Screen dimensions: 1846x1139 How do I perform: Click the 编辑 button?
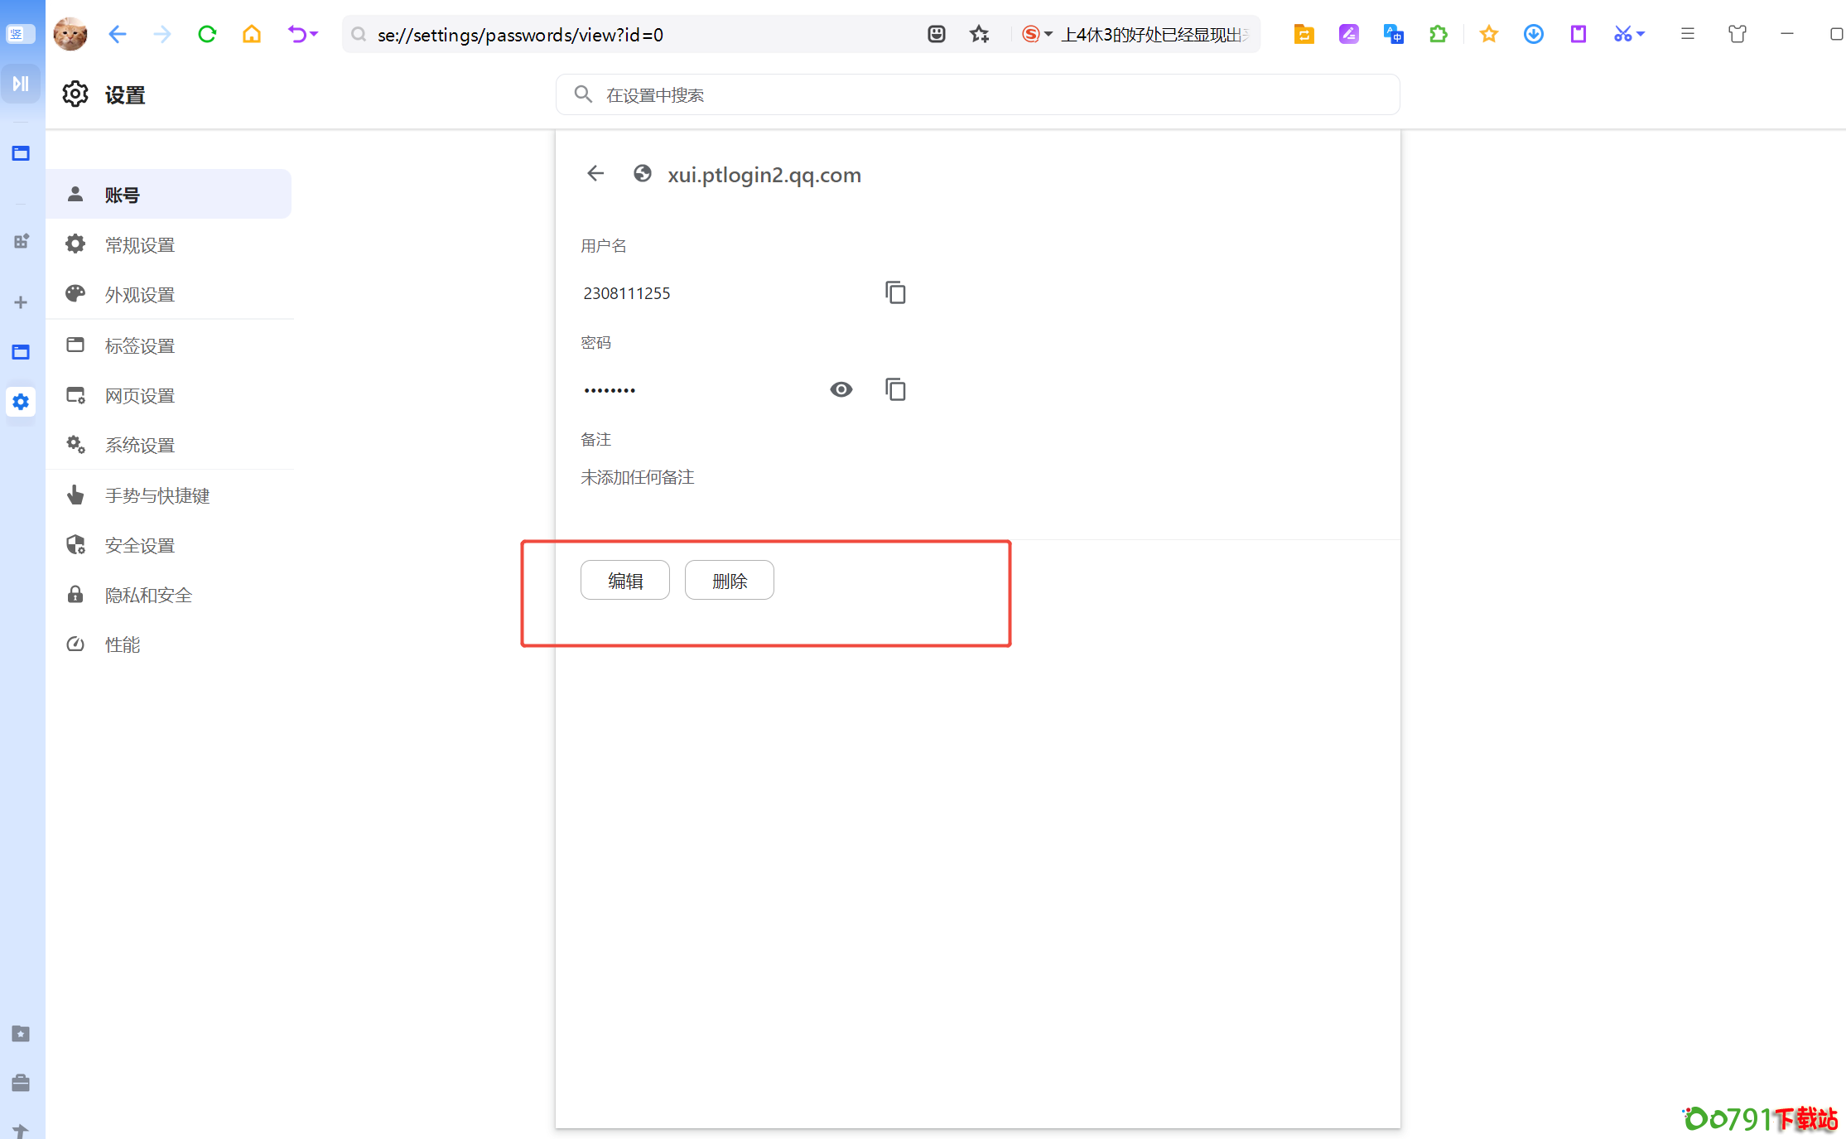click(624, 581)
